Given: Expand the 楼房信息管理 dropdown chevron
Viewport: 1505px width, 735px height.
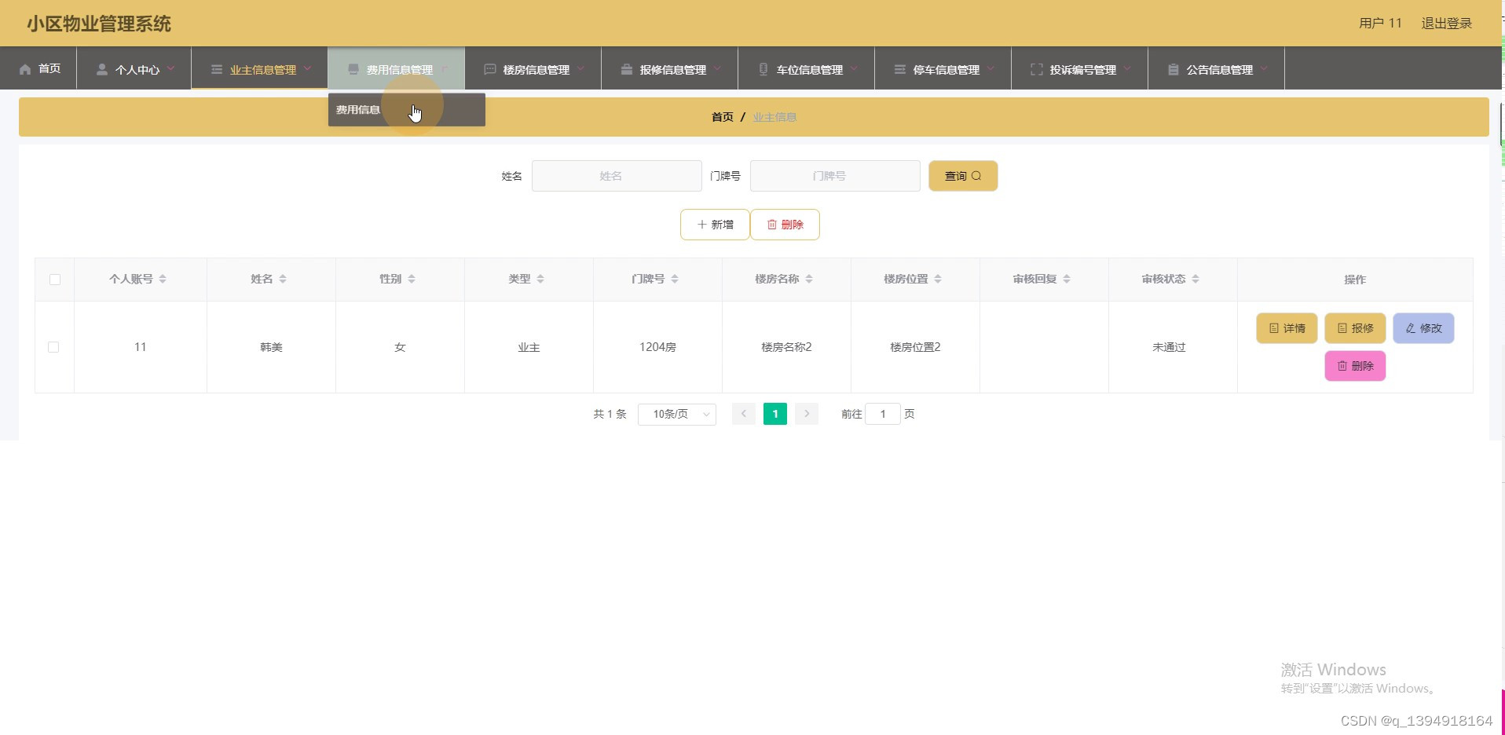Looking at the screenshot, I should pyautogui.click(x=580, y=68).
